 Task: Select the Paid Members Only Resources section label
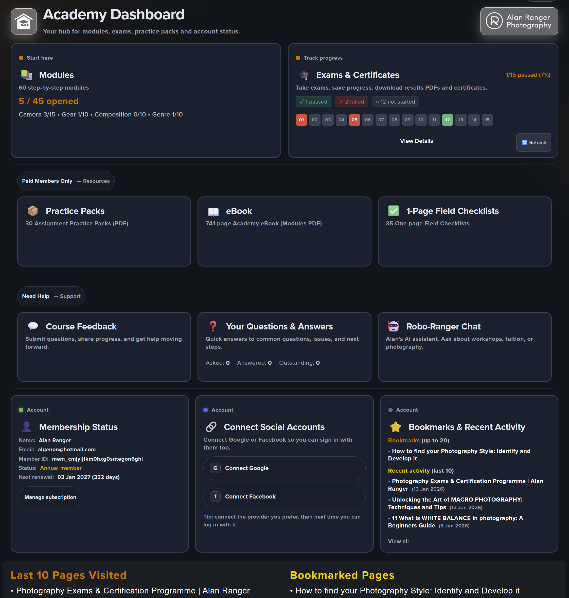point(65,181)
